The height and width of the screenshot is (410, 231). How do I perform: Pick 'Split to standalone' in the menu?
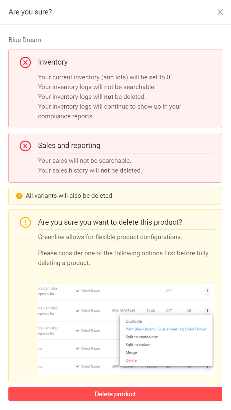pyautogui.click(x=141, y=337)
